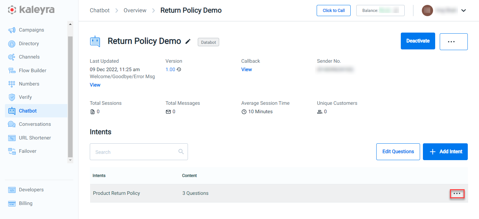The width and height of the screenshot is (479, 219).
Task: Open the URL Shortener icon
Action: (12, 138)
